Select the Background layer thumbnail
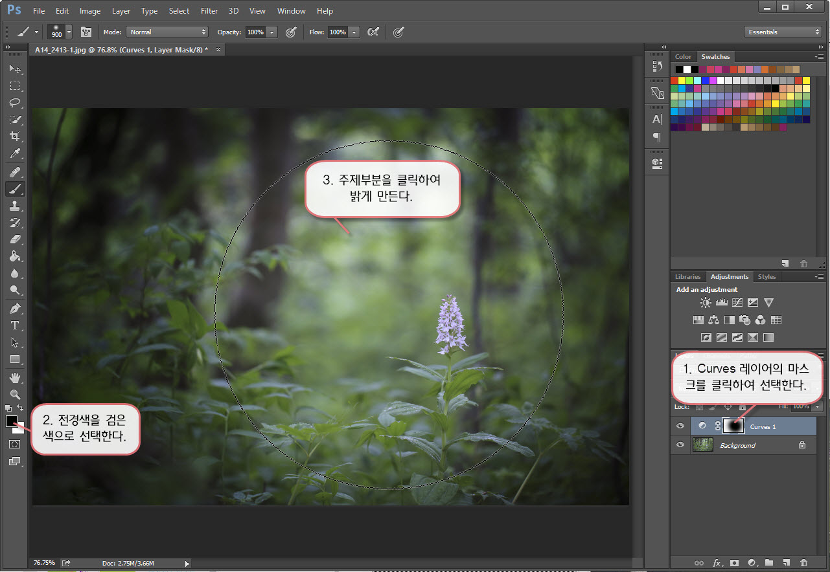 click(702, 445)
